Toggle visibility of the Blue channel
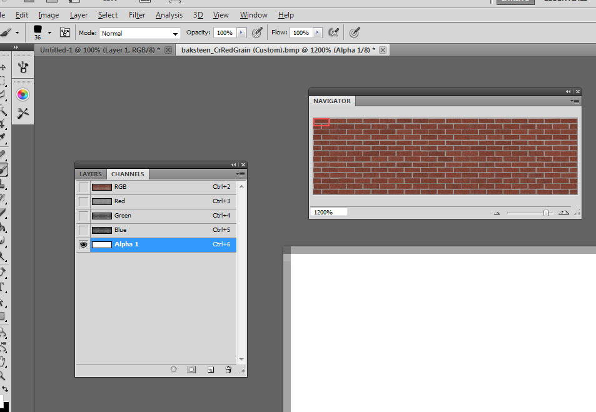The width and height of the screenshot is (596, 412). click(x=83, y=230)
